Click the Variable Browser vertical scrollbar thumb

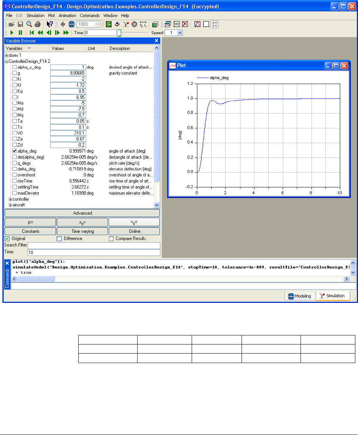pos(157,117)
